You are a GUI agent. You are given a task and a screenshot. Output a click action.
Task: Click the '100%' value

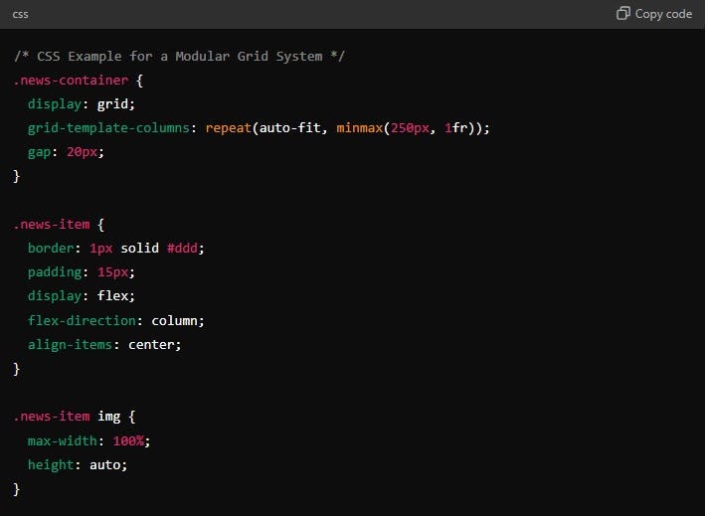click(128, 440)
